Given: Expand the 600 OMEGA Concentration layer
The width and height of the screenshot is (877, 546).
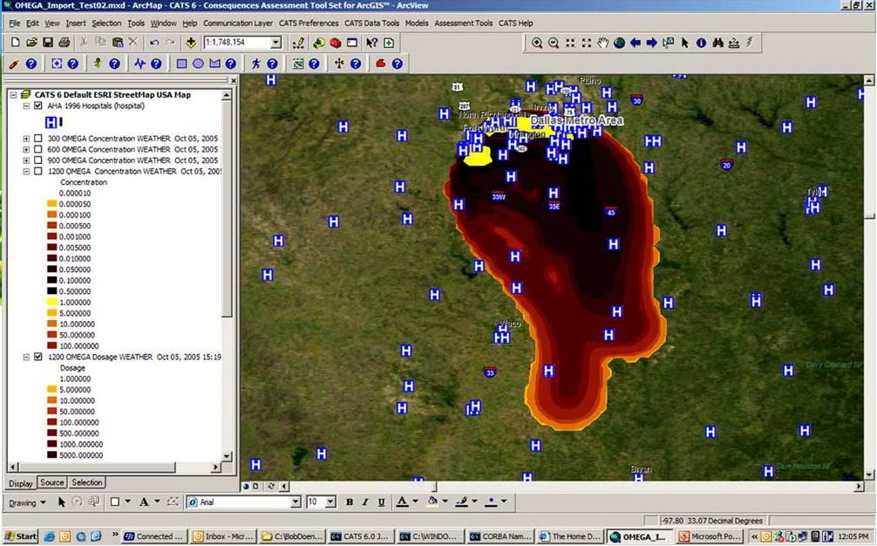Looking at the screenshot, I should (26, 149).
